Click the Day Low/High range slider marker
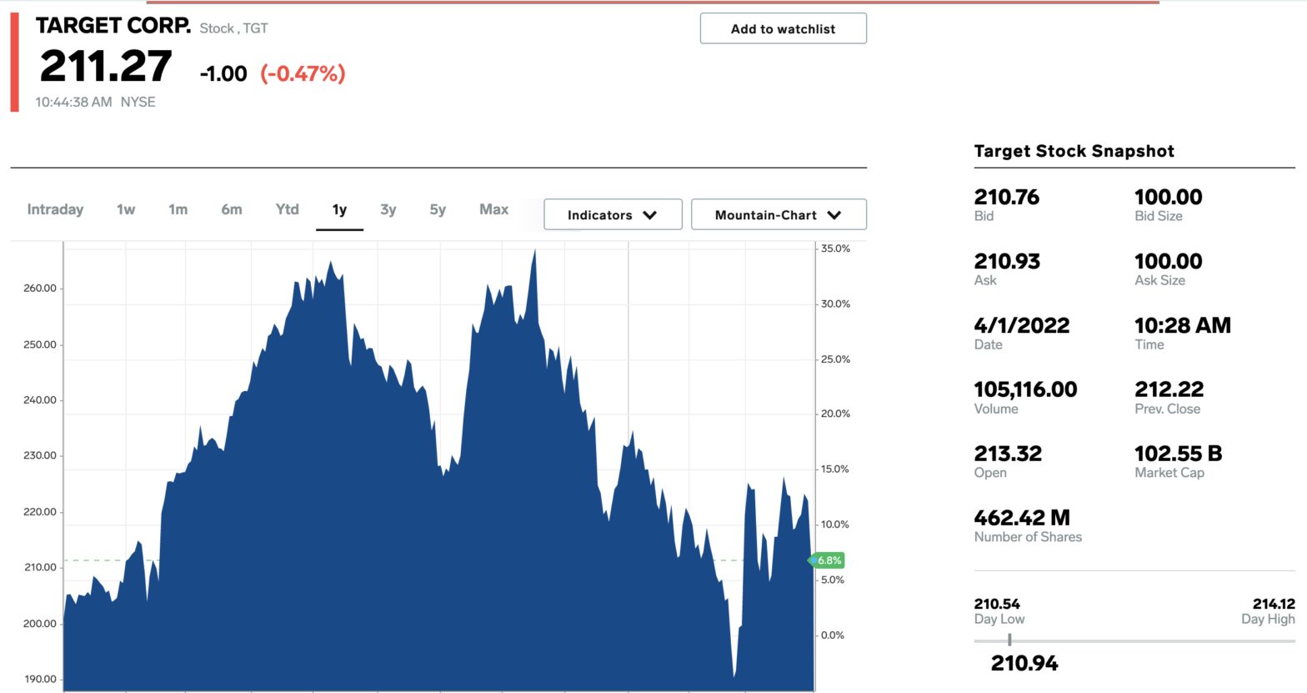Image resolution: width=1307 pixels, height=693 pixels. (1009, 640)
